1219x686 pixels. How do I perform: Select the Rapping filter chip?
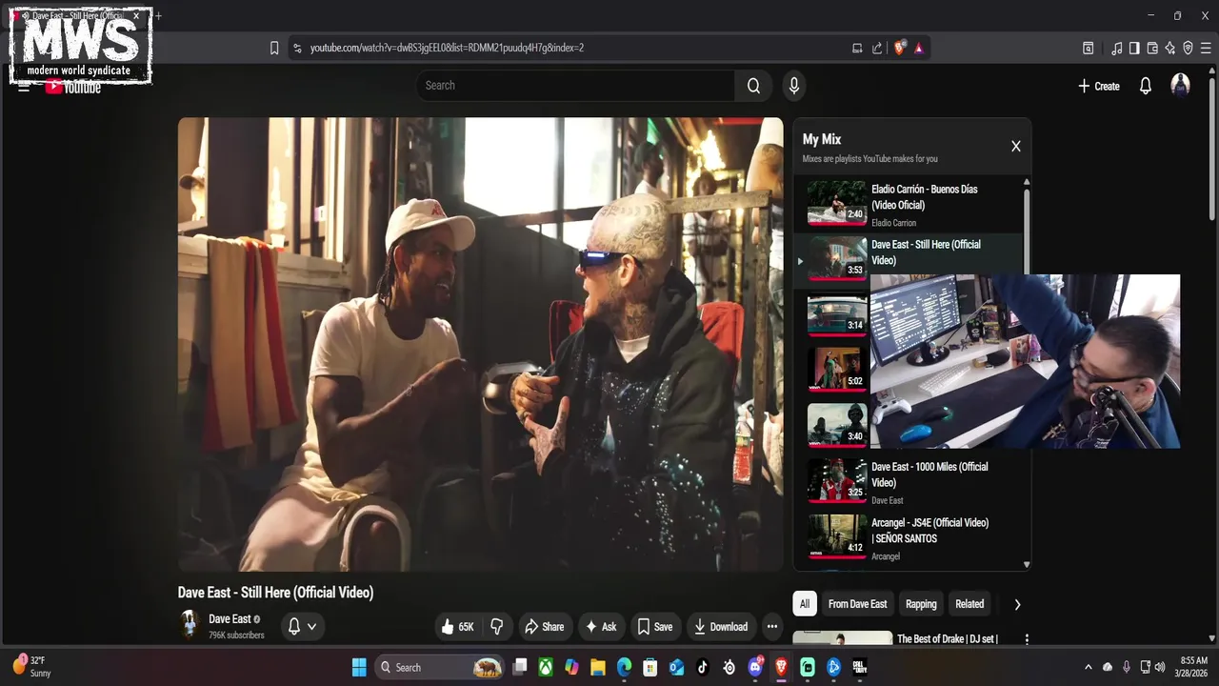[x=921, y=604]
